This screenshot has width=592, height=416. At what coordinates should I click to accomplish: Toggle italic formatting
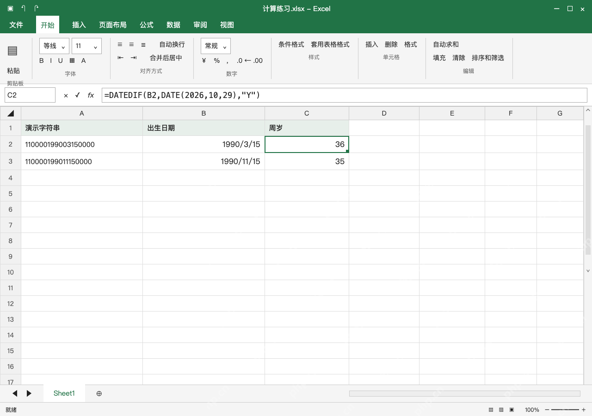(51, 61)
